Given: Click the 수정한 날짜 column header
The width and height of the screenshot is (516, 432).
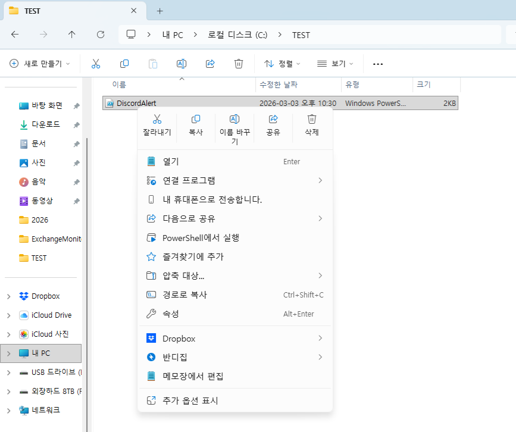Looking at the screenshot, I should 279,85.
